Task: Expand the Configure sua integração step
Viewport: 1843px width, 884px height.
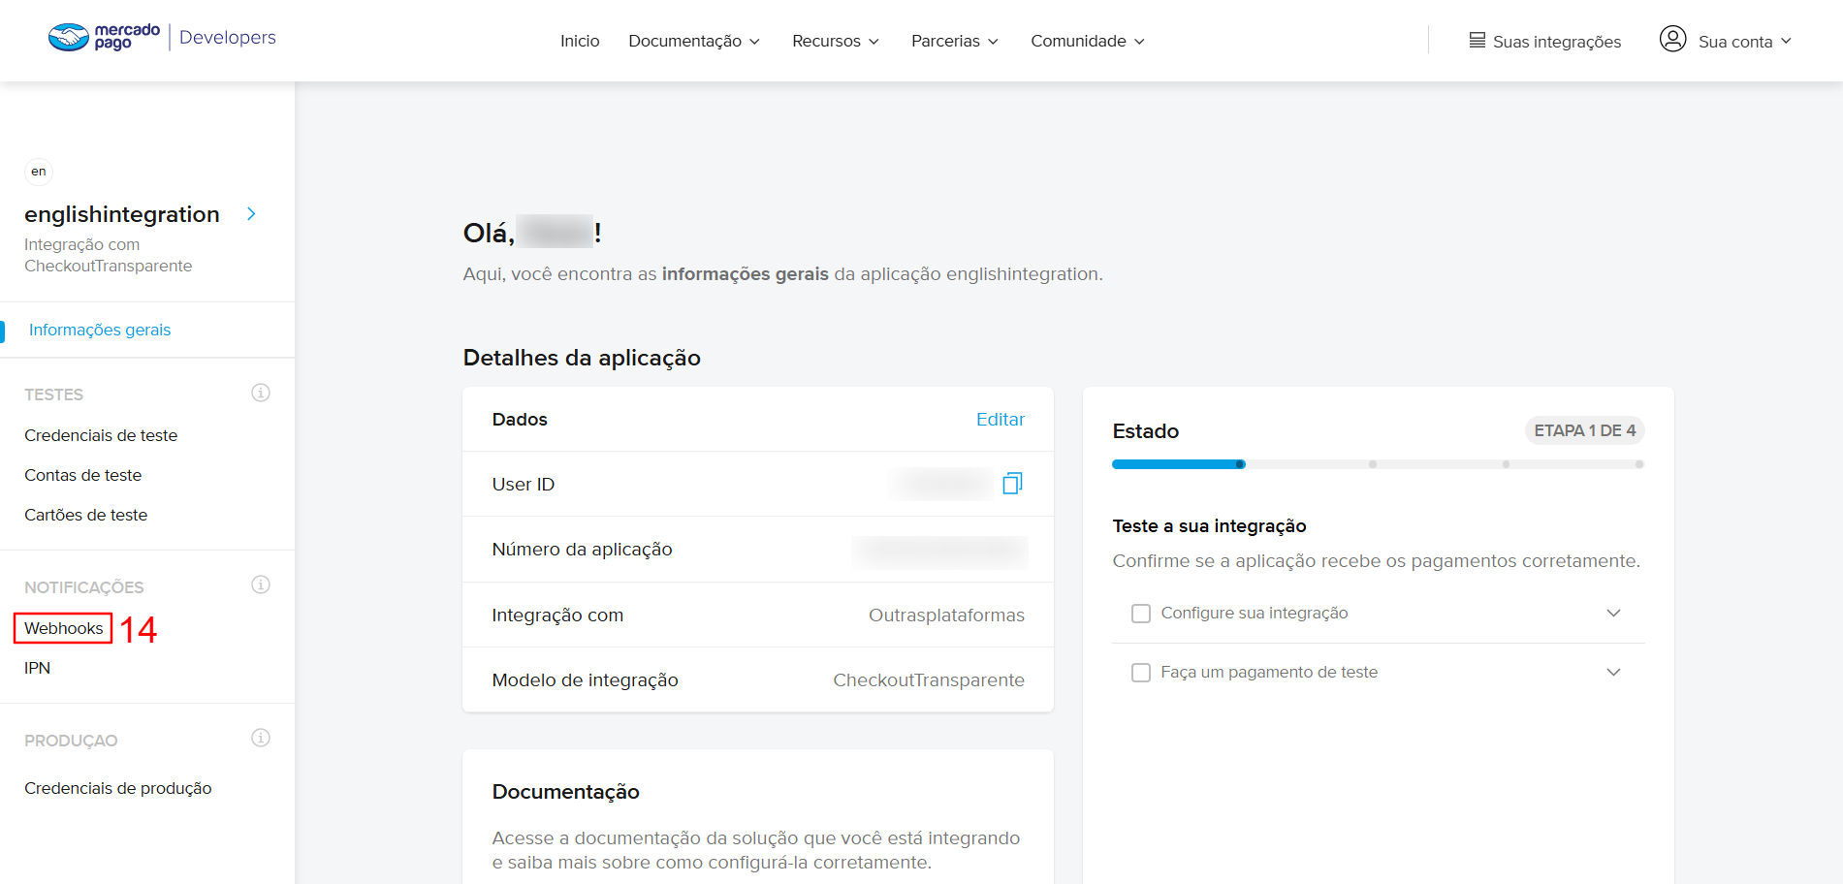Action: click(1613, 613)
